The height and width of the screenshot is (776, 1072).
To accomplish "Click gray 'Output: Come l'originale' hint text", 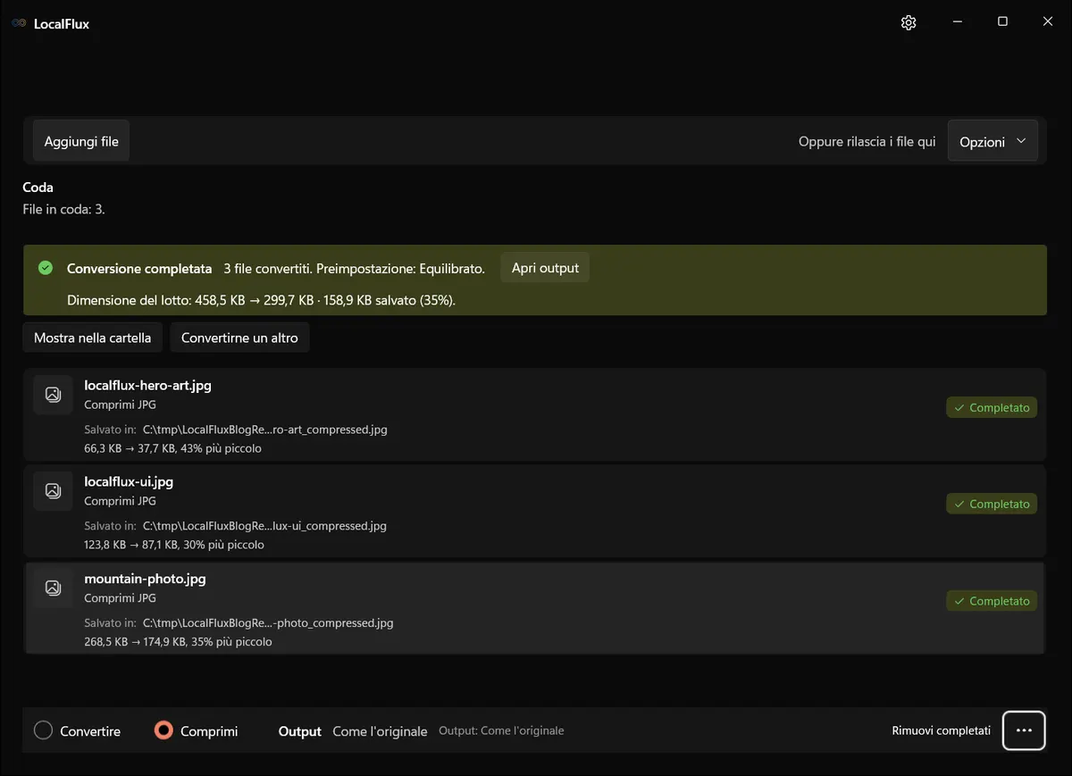I will point(501,730).
